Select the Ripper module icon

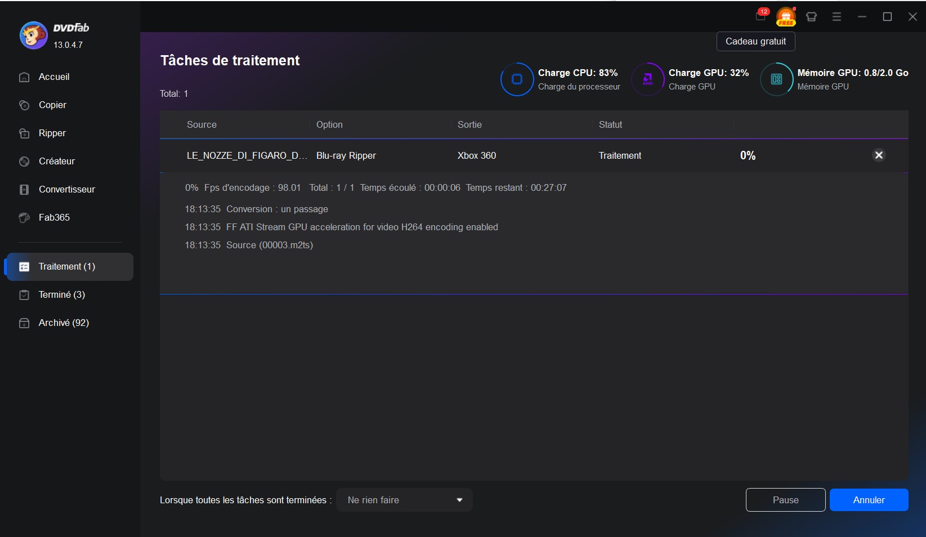(24, 133)
